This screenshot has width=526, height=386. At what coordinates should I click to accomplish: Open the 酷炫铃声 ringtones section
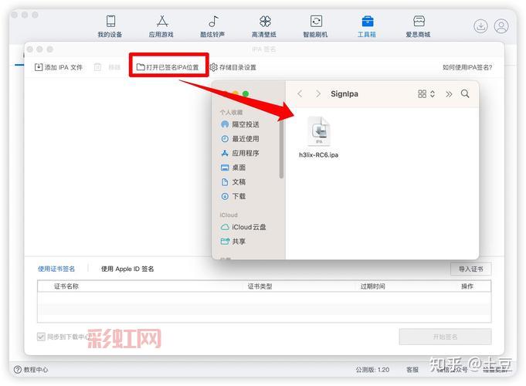pos(212,25)
